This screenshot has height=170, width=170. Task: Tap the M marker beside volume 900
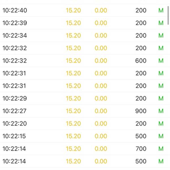click(161, 111)
